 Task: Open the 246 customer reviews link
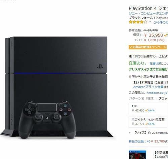point(161,23)
